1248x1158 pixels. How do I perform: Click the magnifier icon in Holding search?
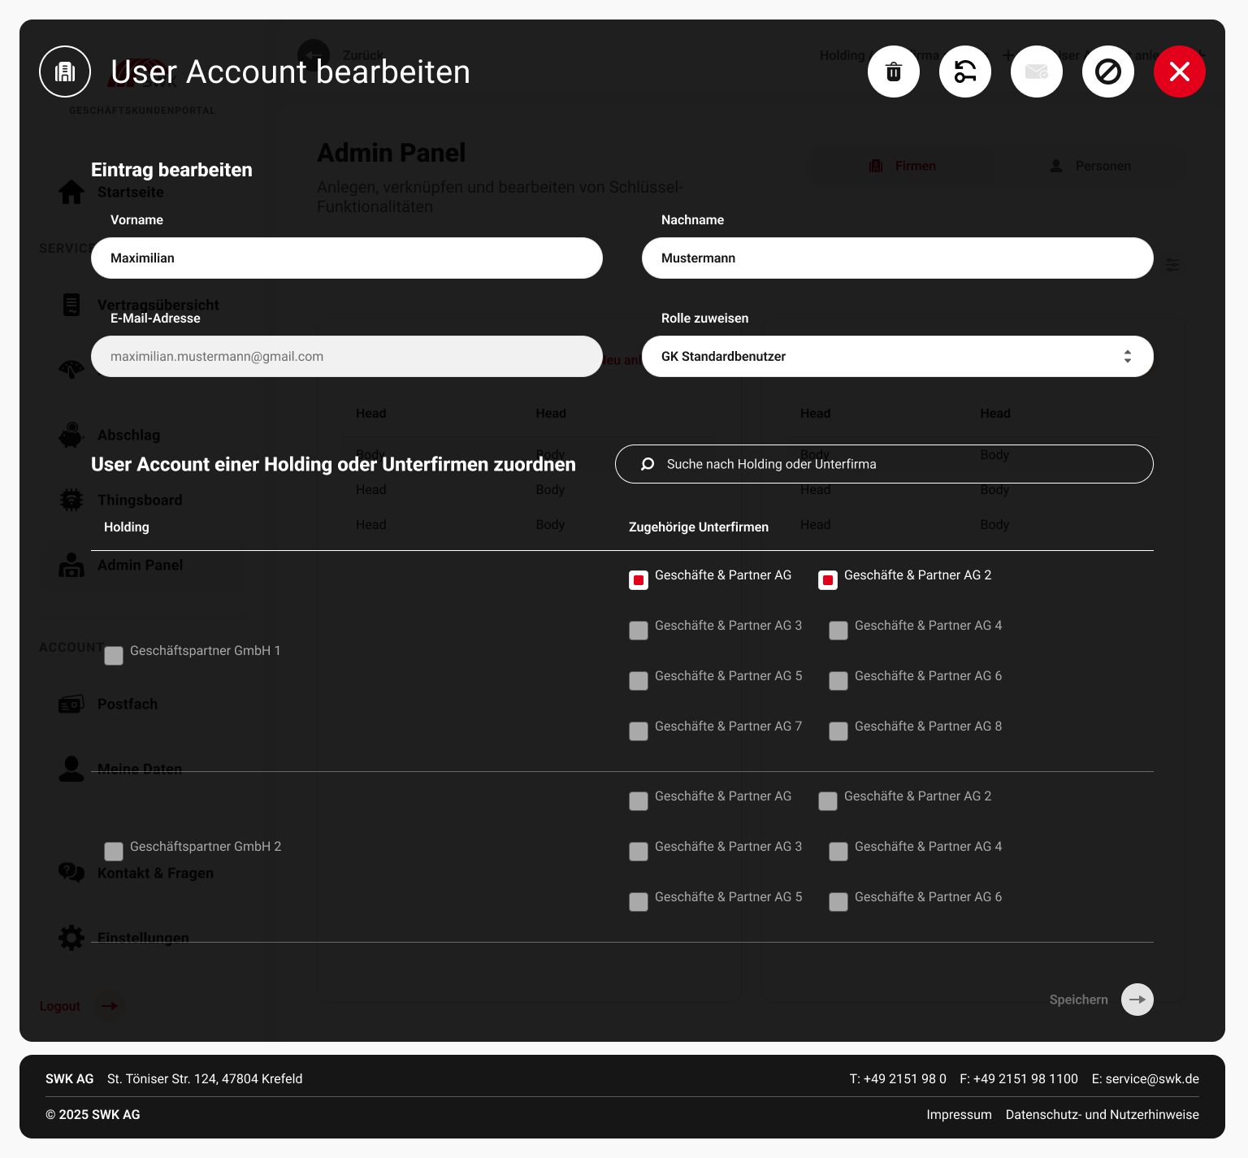(x=648, y=464)
